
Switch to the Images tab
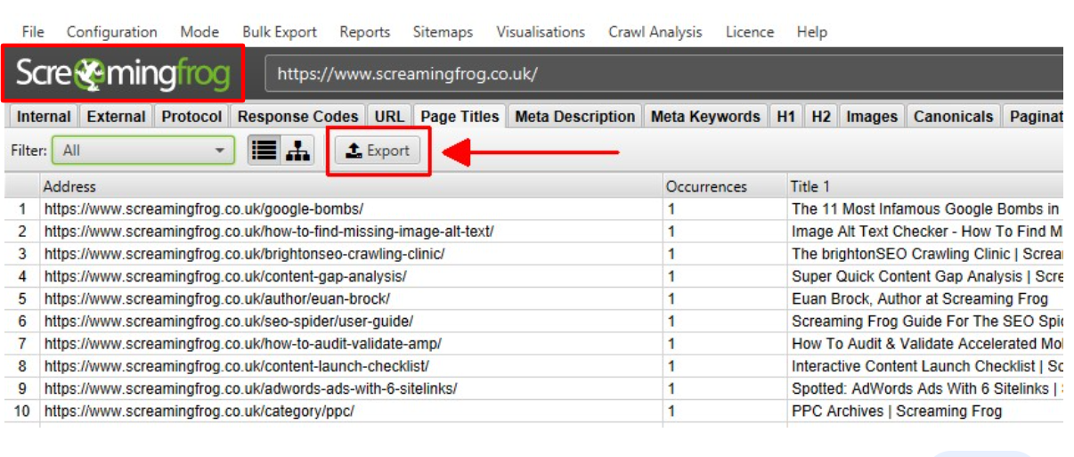[872, 117]
